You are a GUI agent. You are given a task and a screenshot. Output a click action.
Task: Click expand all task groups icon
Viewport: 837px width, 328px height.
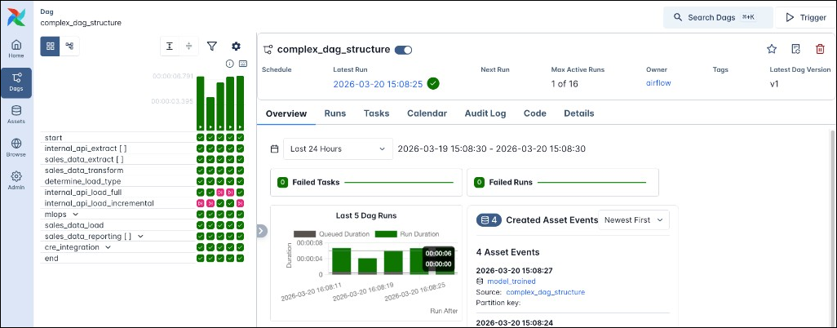click(x=170, y=47)
